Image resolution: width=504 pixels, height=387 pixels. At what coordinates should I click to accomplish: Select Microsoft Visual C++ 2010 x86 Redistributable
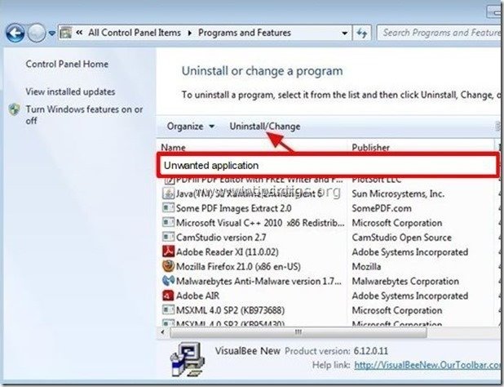point(260,223)
